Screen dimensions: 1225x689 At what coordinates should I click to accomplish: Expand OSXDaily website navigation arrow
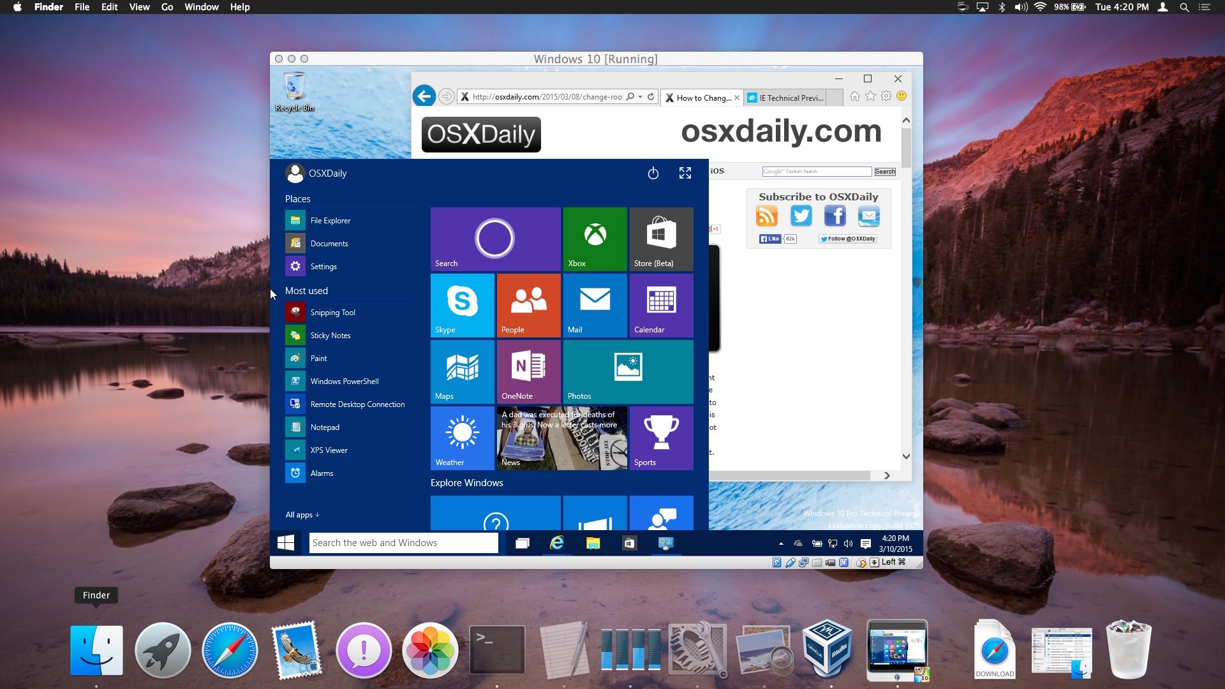point(886,475)
